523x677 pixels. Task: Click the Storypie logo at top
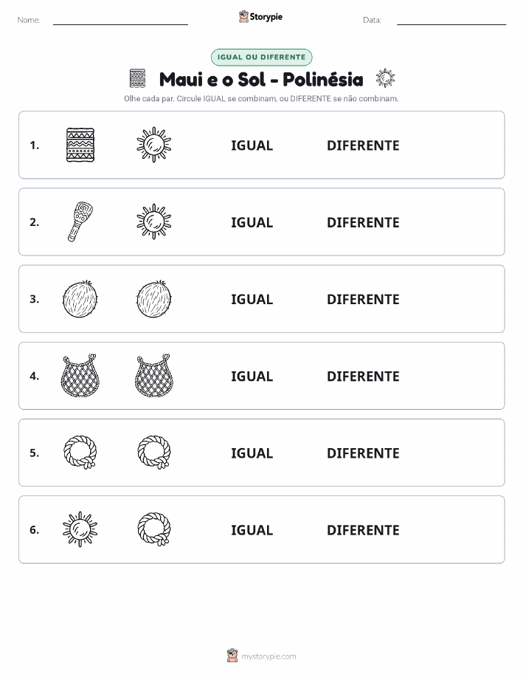[x=260, y=17]
